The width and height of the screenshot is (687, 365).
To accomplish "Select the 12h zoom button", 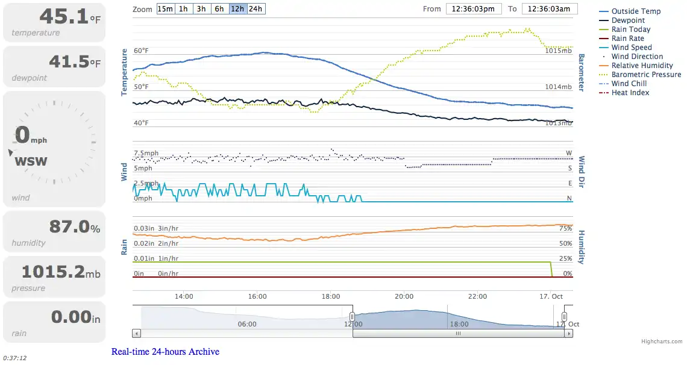I will point(237,9).
